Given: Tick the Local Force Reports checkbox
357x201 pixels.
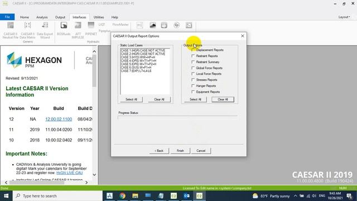Looking at the screenshot, I should tap(193, 74).
